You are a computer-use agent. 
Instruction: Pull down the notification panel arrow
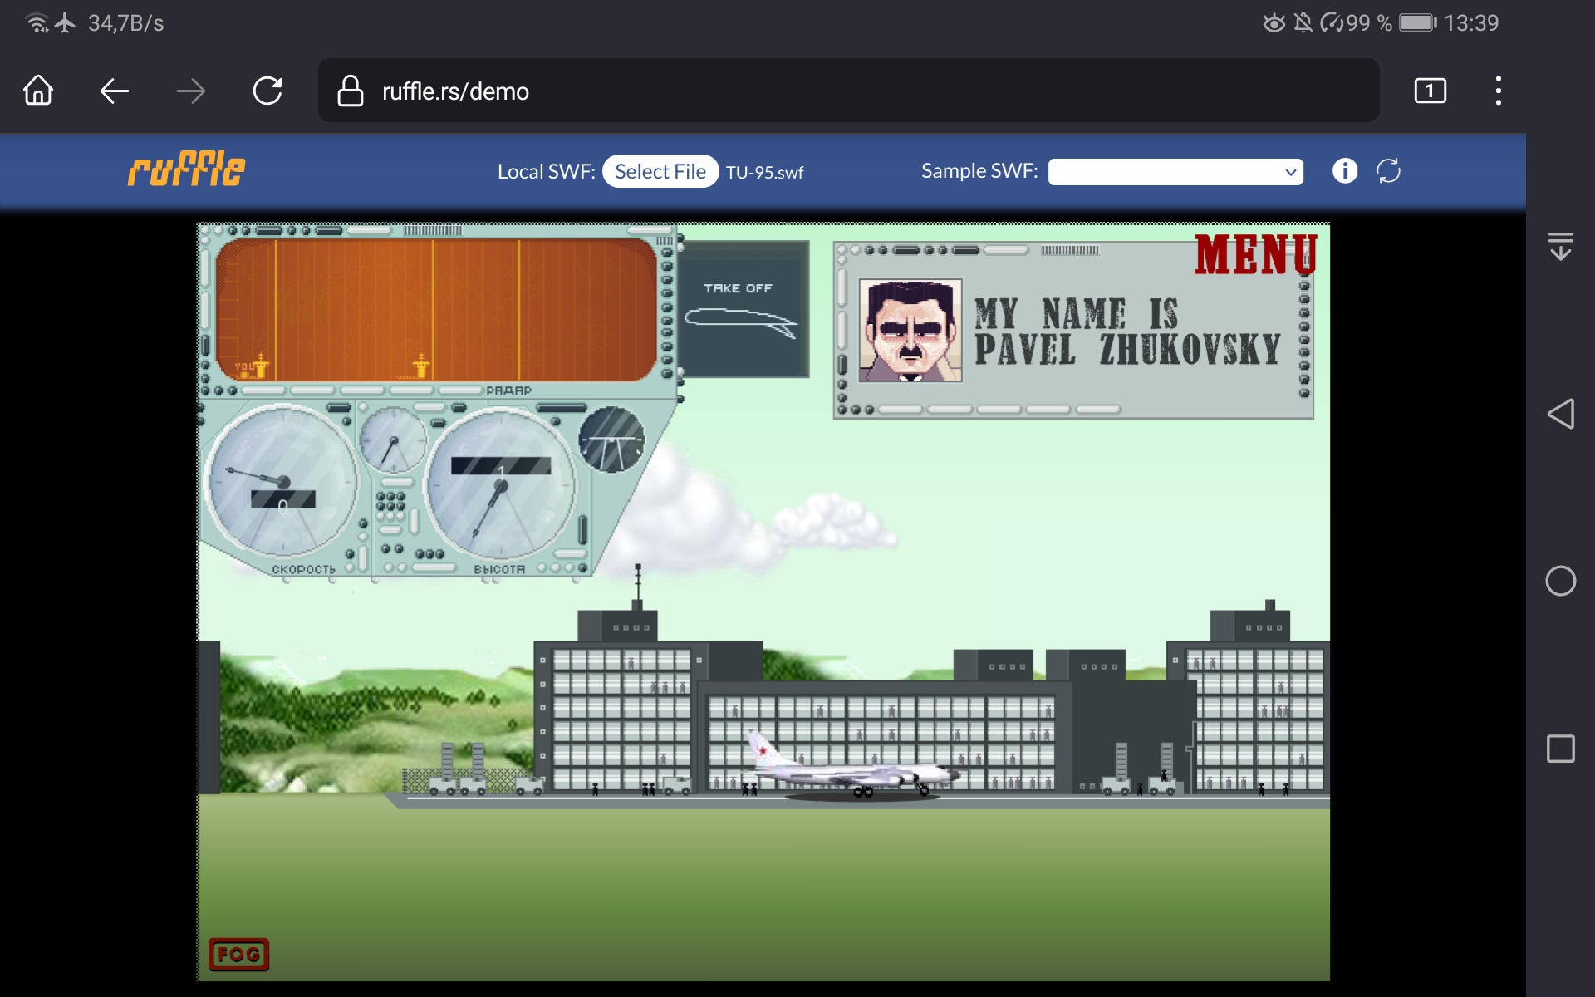pyautogui.click(x=1560, y=246)
